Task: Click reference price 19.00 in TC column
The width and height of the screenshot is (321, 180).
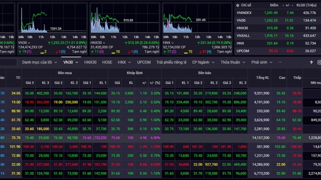Action: pyautogui.click(x=16, y=102)
